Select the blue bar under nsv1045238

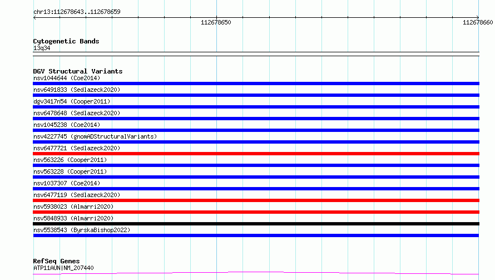(x=256, y=130)
